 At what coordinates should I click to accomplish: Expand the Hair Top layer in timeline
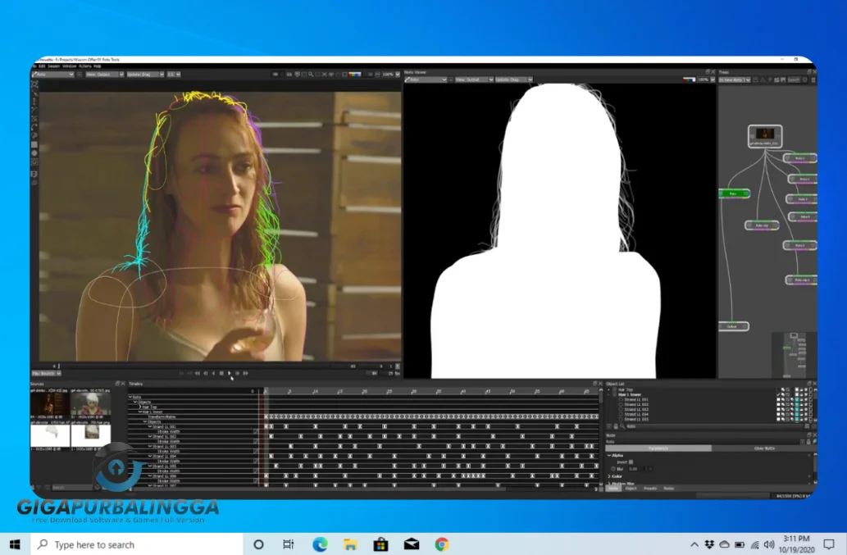click(x=140, y=407)
